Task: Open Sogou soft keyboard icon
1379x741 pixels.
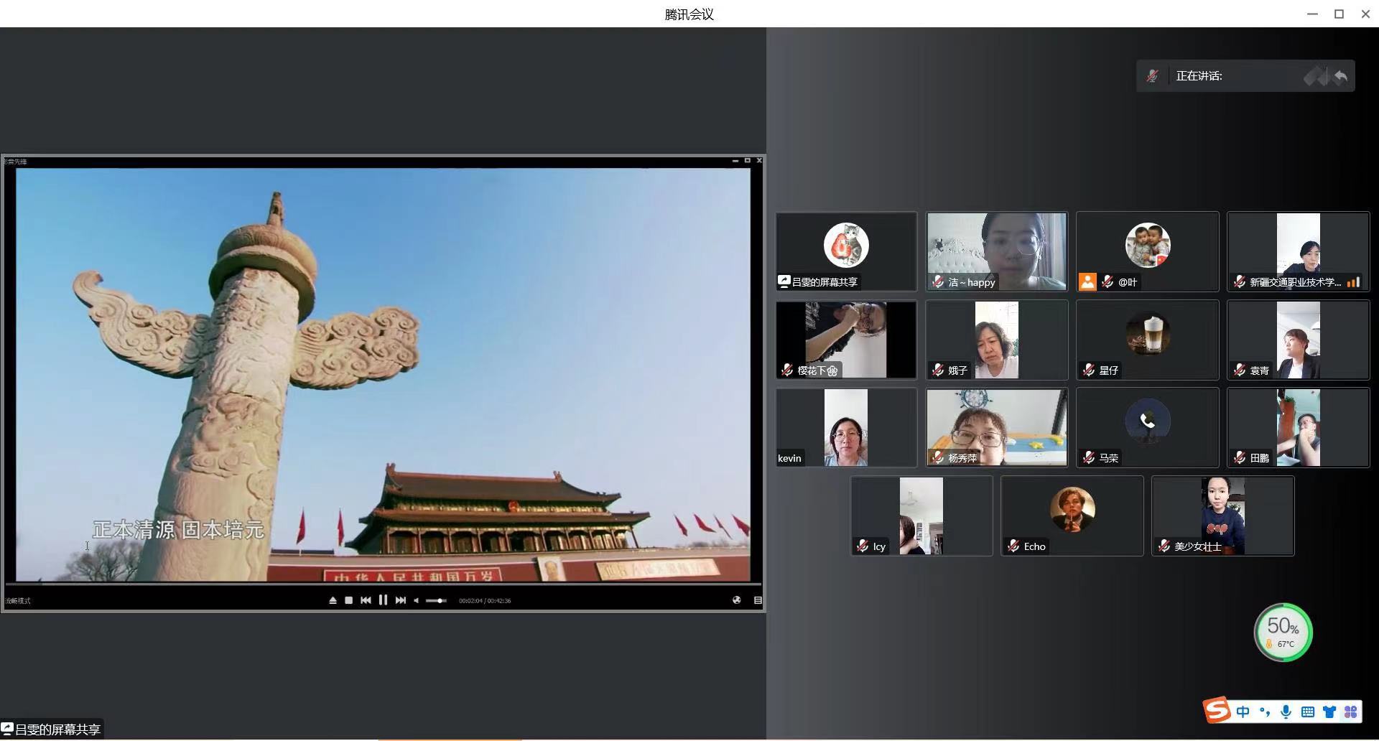Action: [1308, 712]
